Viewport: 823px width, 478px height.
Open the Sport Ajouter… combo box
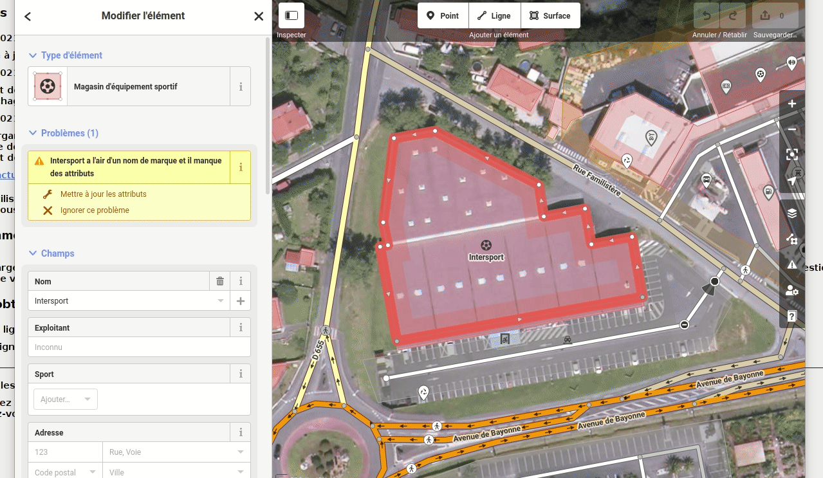(x=66, y=400)
